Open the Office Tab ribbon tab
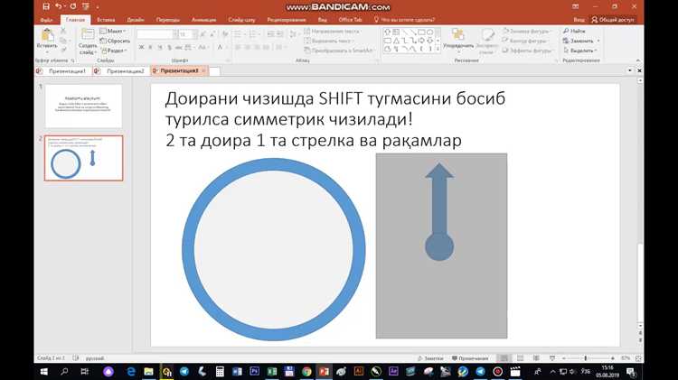 350,20
